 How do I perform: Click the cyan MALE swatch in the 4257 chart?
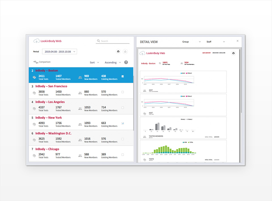click(x=181, y=73)
